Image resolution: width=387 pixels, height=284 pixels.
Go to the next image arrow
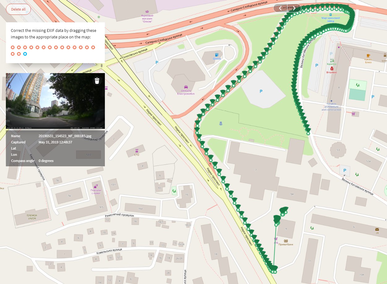point(294,8)
